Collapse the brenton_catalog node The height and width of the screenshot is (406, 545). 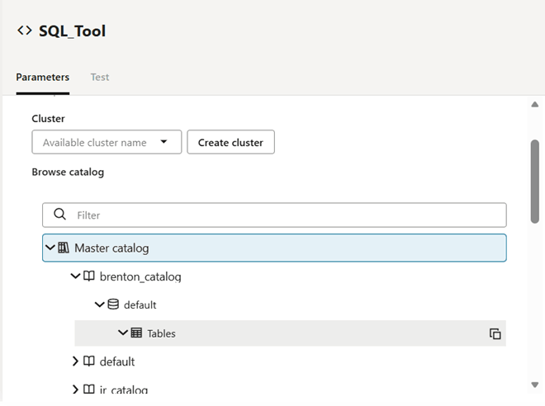[x=75, y=276]
